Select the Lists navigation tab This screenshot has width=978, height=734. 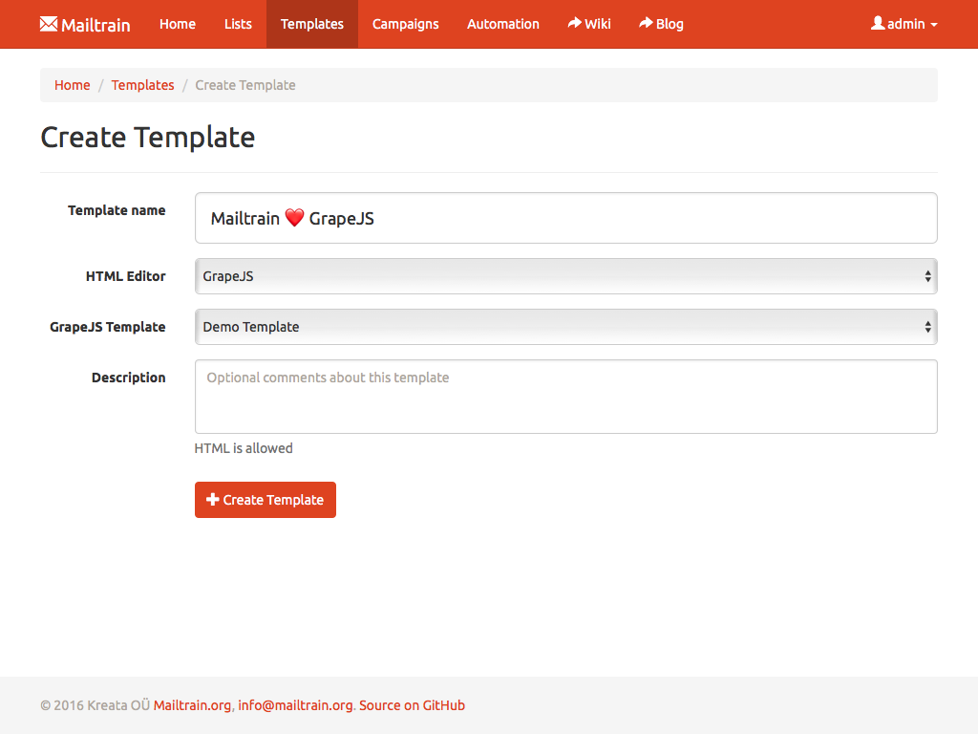coord(237,24)
